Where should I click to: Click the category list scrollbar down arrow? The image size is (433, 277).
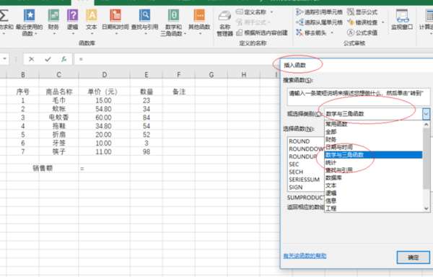[427, 208]
